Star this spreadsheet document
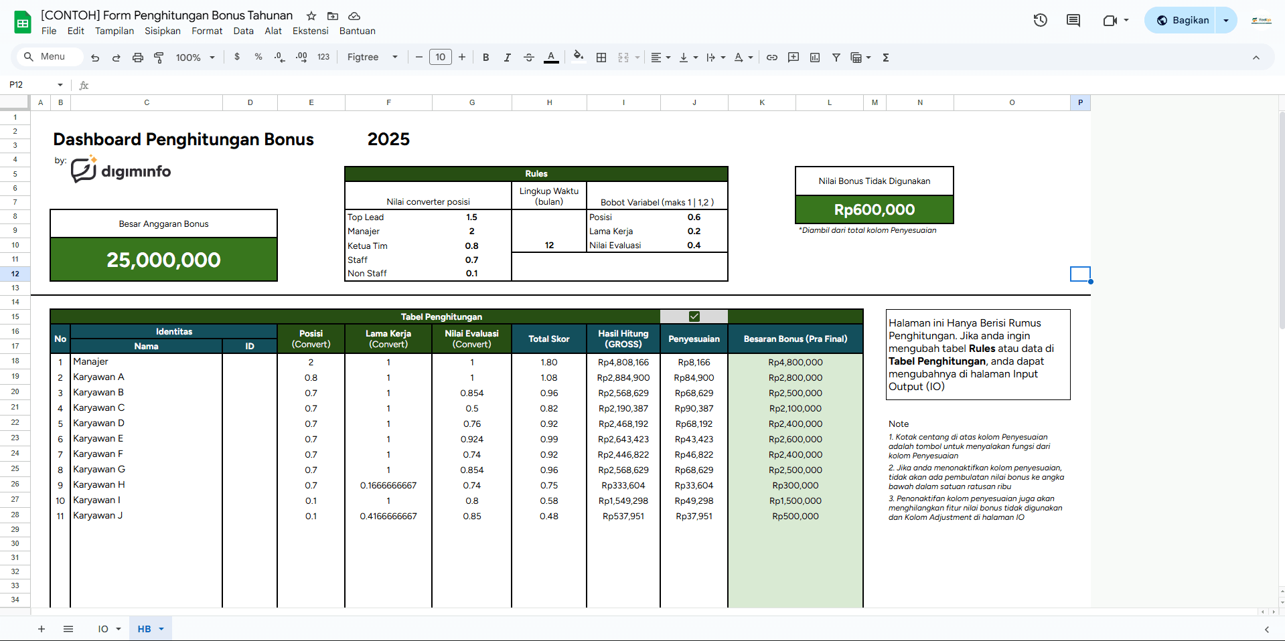Image resolution: width=1285 pixels, height=641 pixels. [x=311, y=16]
